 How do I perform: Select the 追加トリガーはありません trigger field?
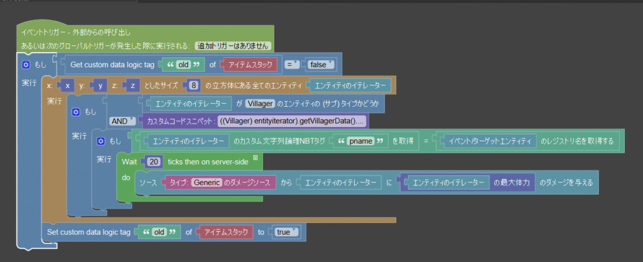[233, 45]
